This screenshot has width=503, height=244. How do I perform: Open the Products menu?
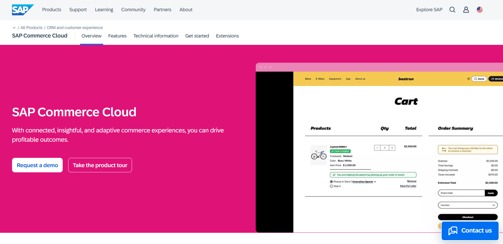[52, 10]
